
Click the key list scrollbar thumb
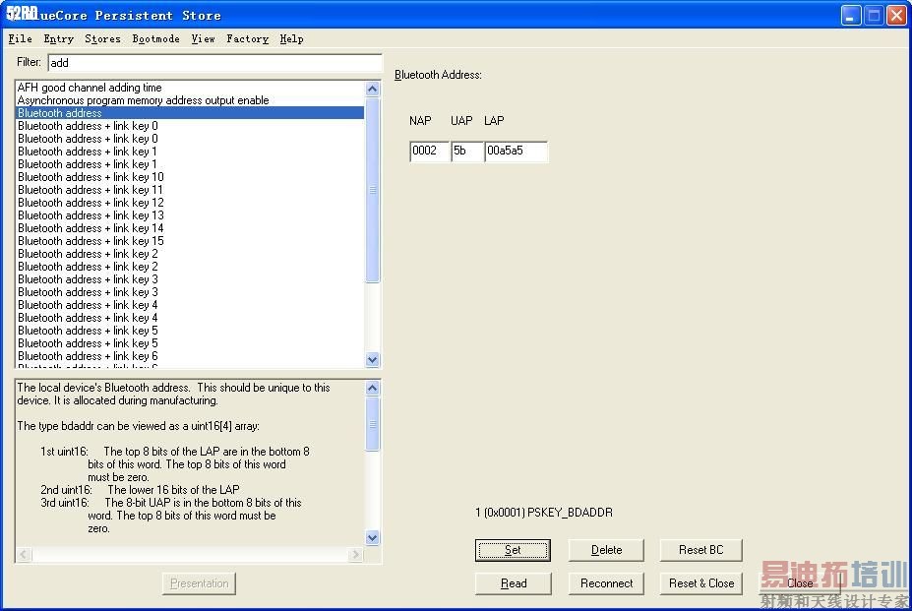point(373,190)
